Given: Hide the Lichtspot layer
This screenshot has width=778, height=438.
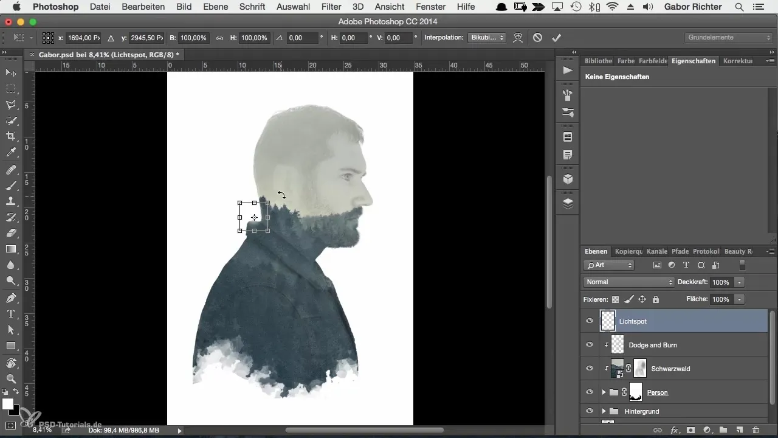Looking at the screenshot, I should [589, 321].
